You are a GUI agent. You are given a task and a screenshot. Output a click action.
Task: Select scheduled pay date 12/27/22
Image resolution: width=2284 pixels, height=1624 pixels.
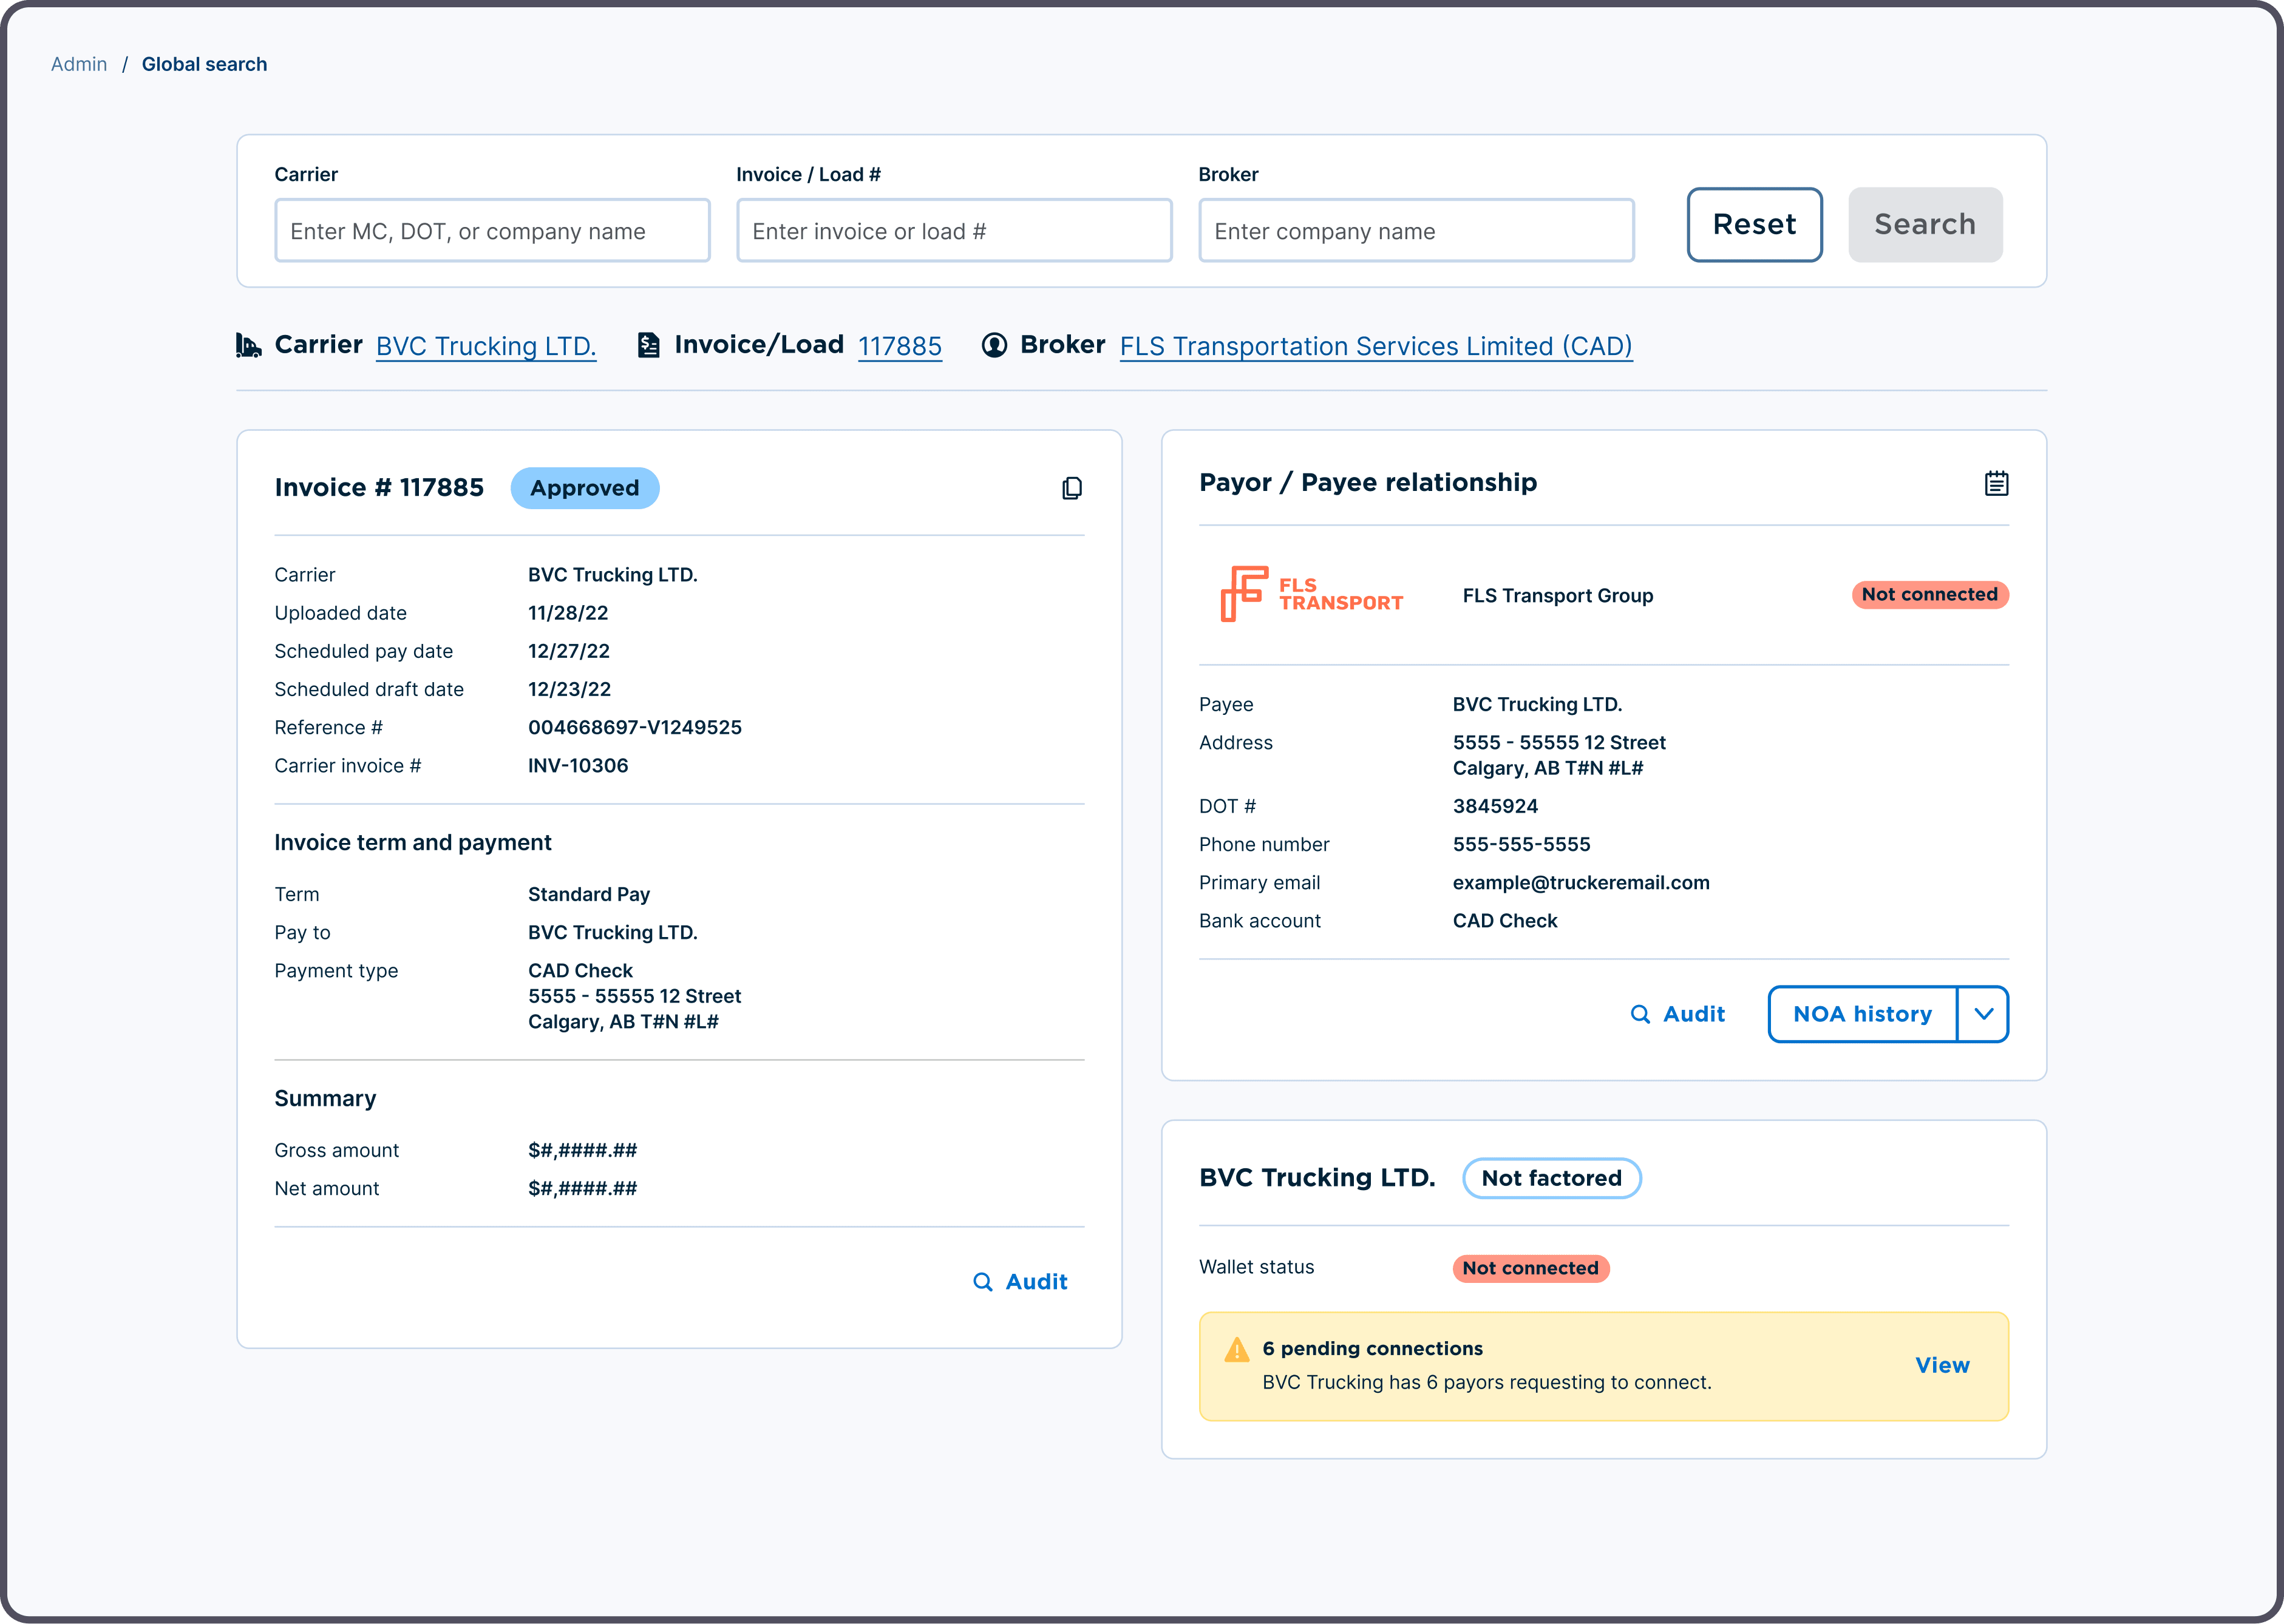click(569, 652)
